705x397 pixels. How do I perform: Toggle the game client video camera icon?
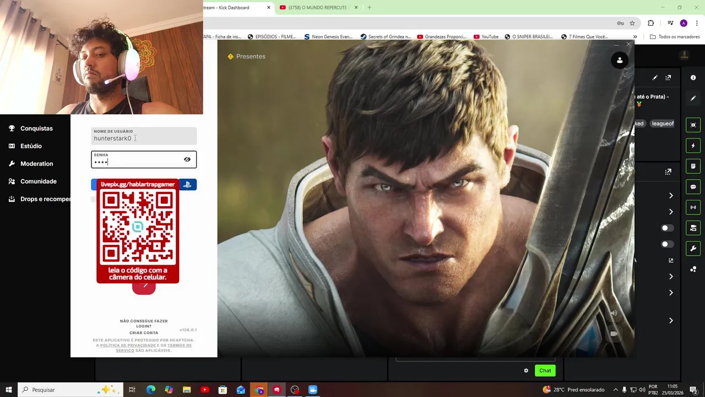coord(614,334)
